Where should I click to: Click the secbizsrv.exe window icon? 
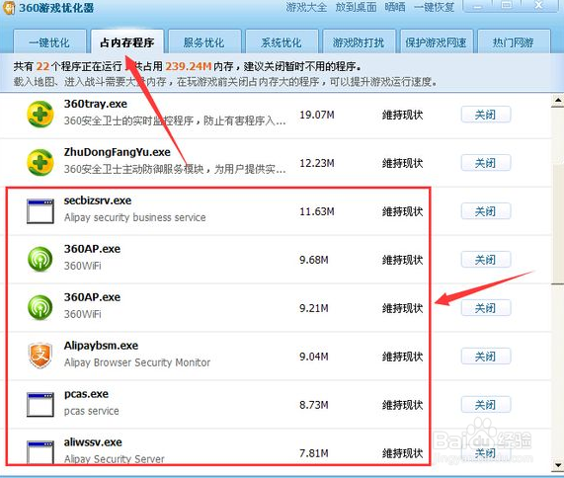pos(40,211)
